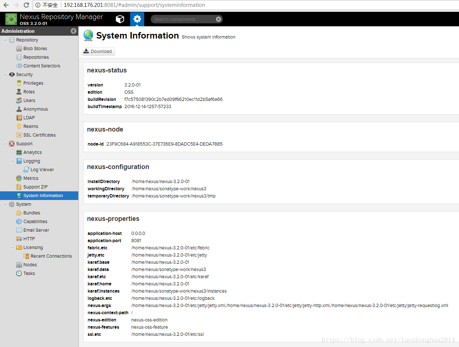Click the Tasks clock icon
This screenshot has width=459, height=347.
point(19,273)
